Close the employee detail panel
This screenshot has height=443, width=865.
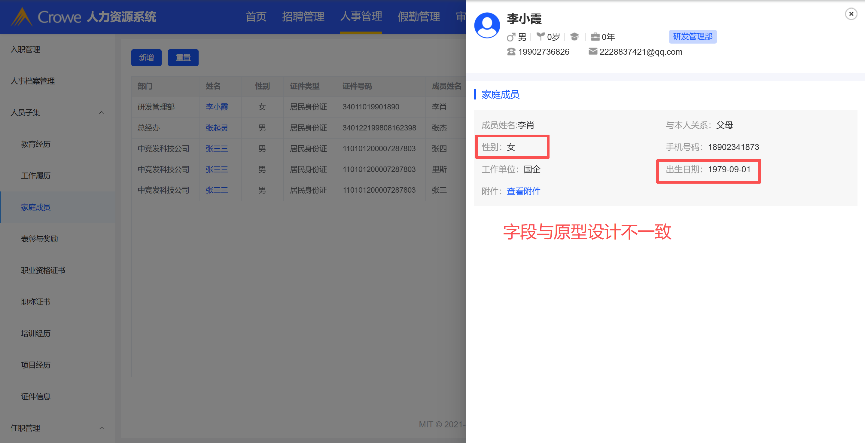pos(851,14)
